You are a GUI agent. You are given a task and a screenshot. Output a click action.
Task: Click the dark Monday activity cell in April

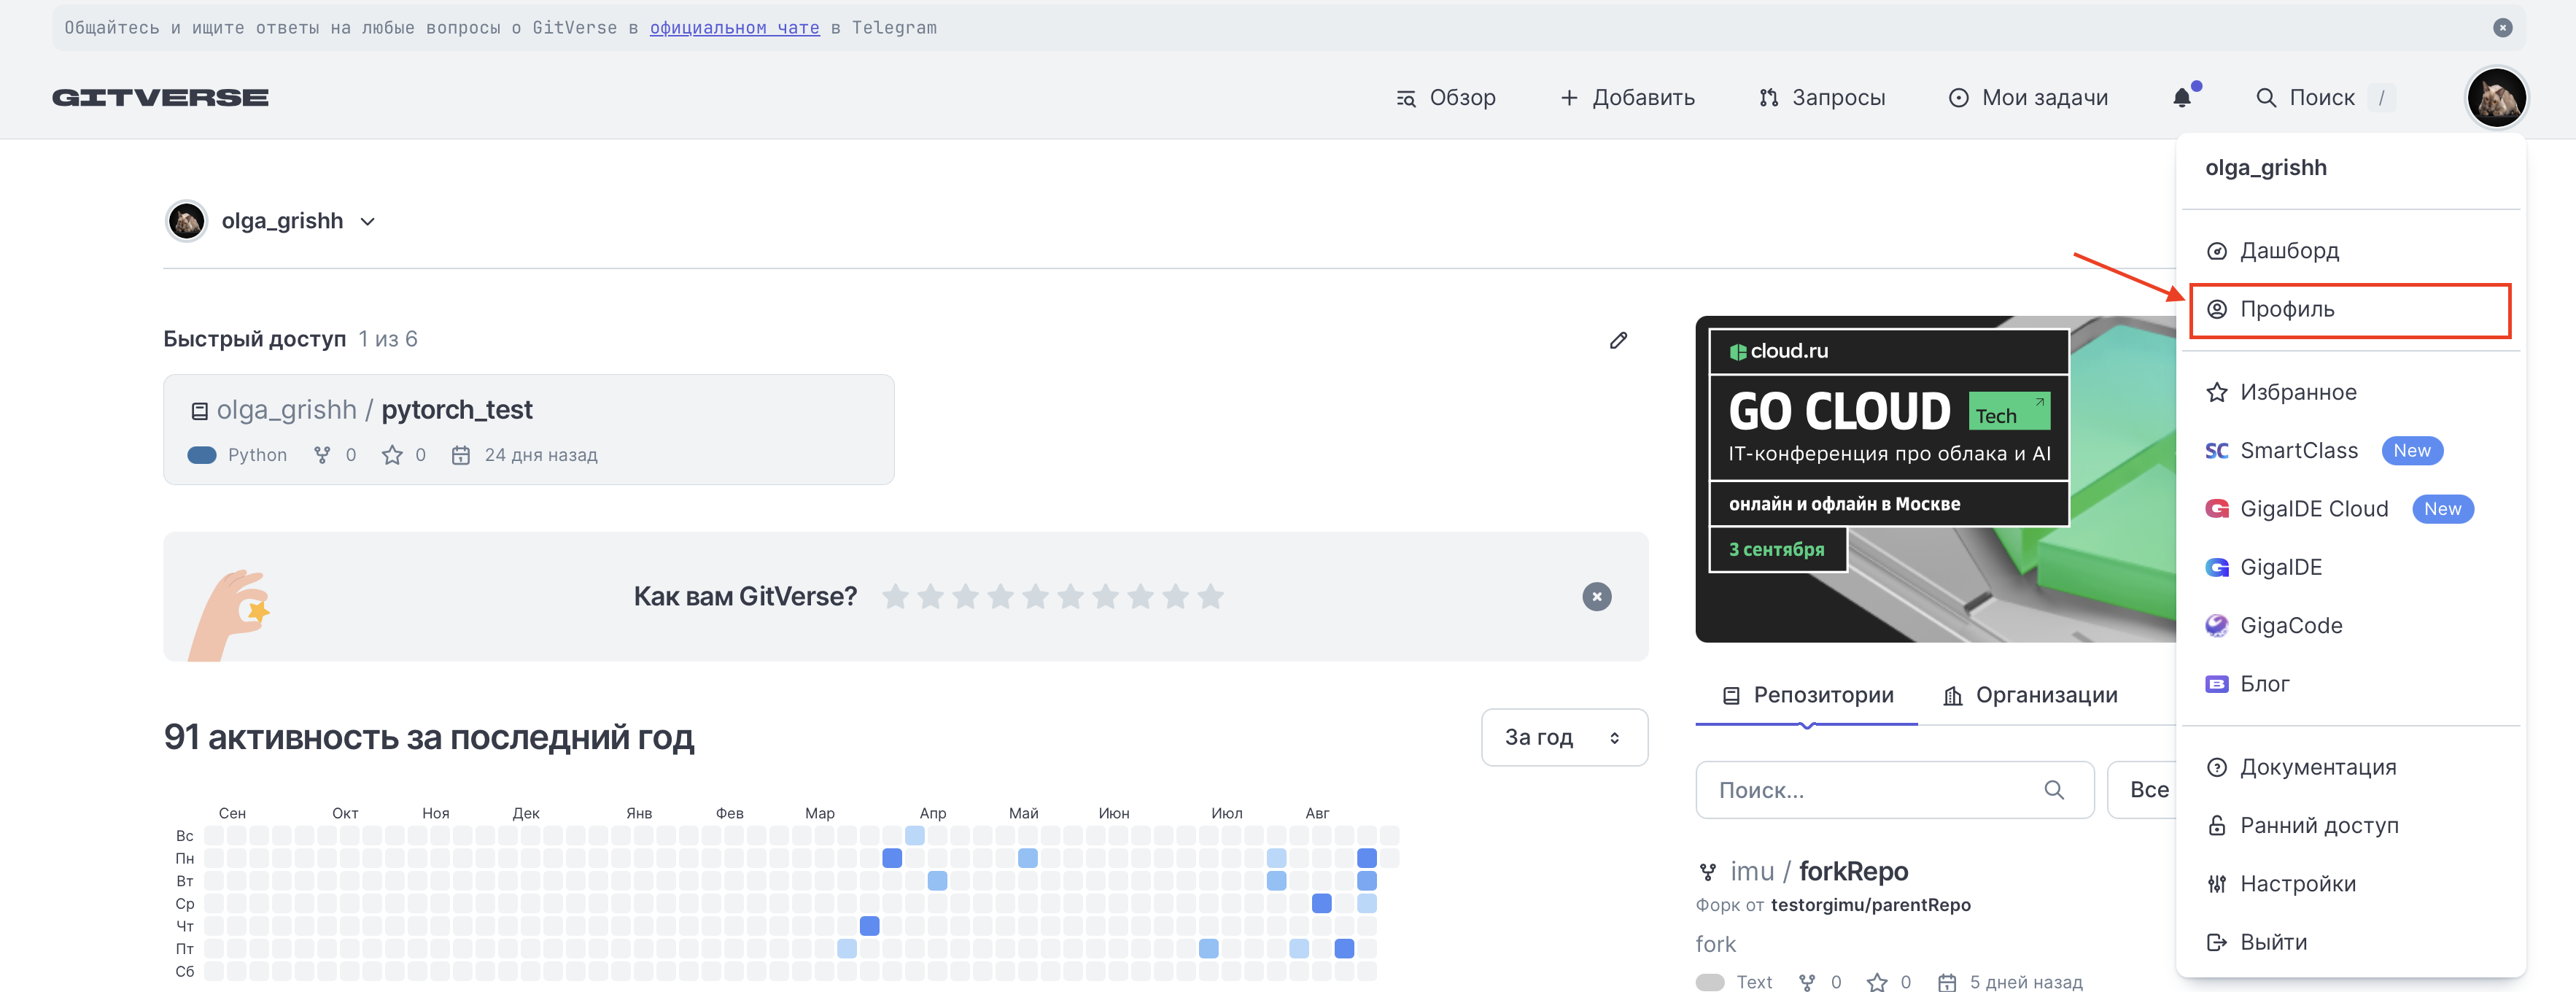pyautogui.click(x=892, y=858)
